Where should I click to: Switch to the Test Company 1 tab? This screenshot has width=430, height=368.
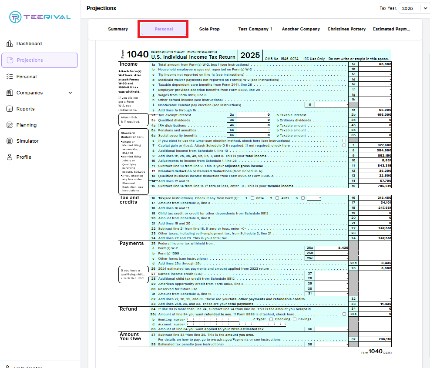click(255, 29)
